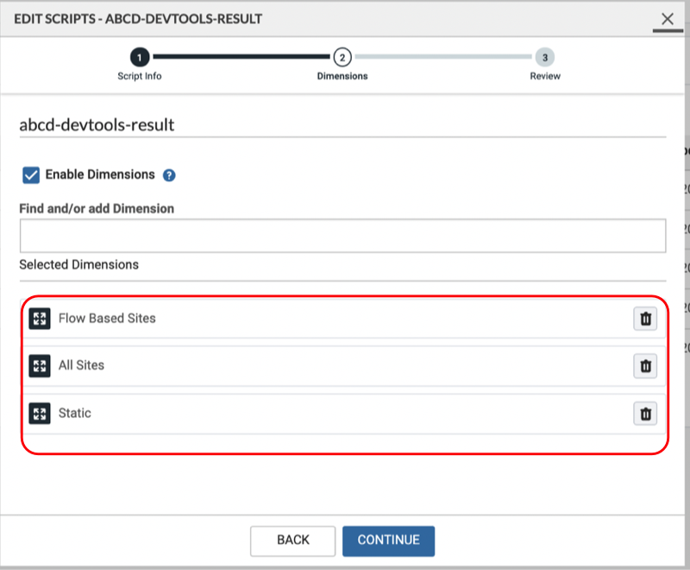Click the drag handle icon for Flow Based Sites
This screenshot has height=570, width=690.
40,319
